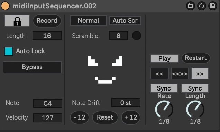Click the hot-swap preset icon
Viewport: 220px width, 132px height.
click(202, 6)
